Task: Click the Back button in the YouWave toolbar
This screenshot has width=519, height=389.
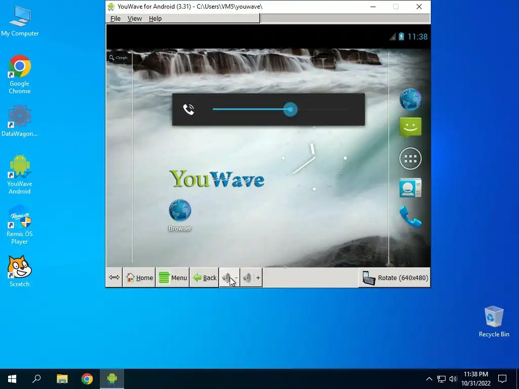Action: point(204,278)
